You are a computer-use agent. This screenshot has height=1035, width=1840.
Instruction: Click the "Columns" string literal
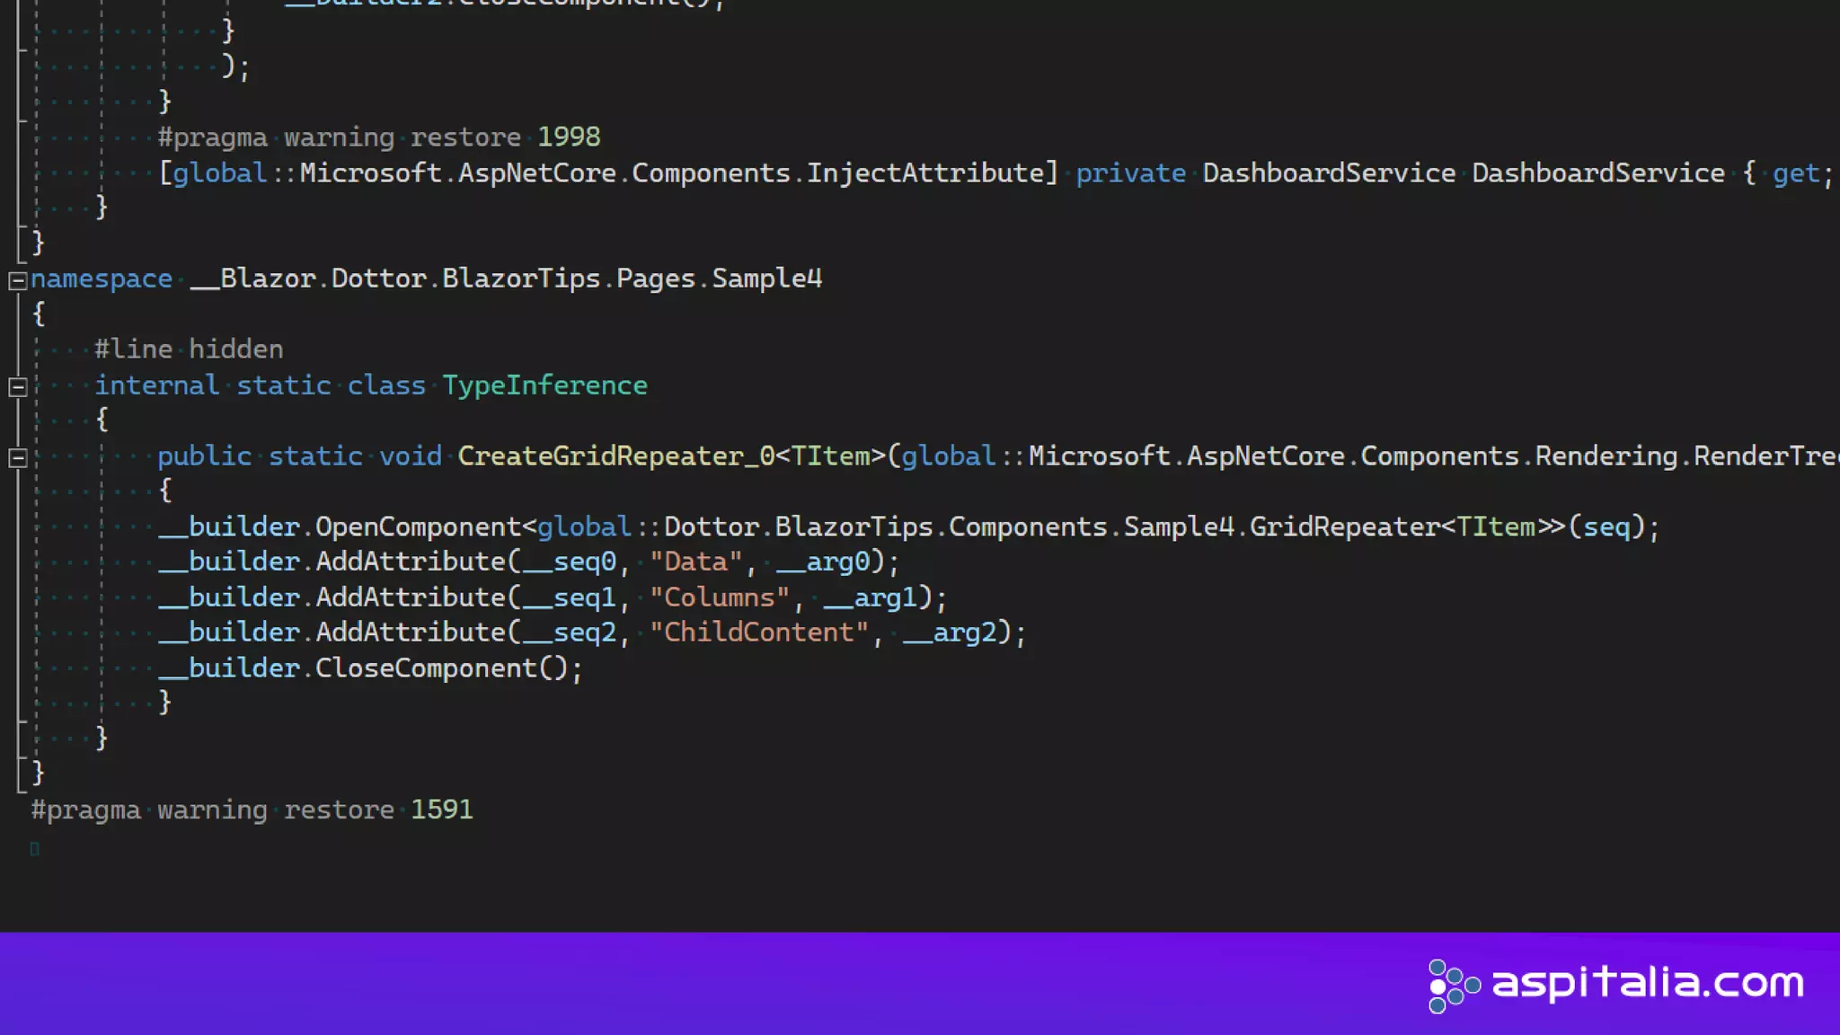719,597
